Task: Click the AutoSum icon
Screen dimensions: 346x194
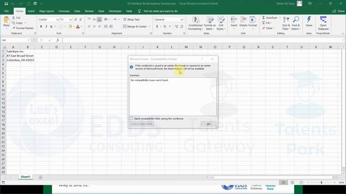Action: pyautogui.click(x=264, y=18)
